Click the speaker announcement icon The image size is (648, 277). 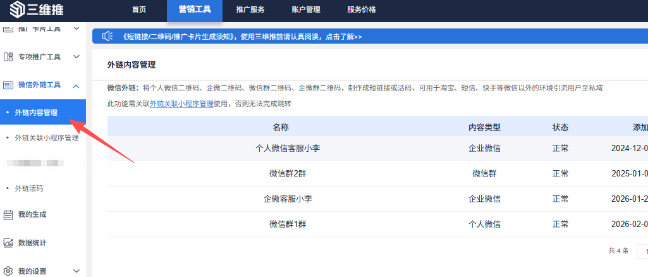pos(107,37)
